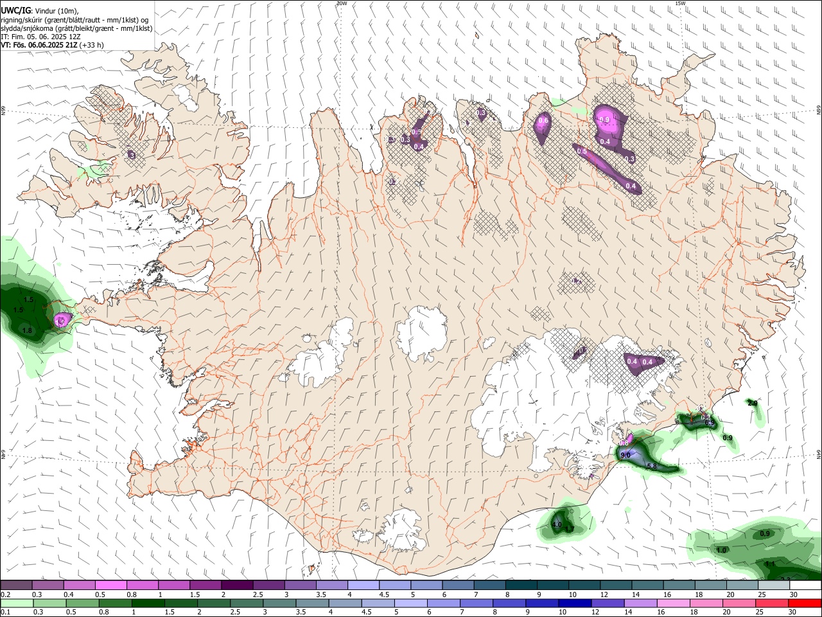Image resolution: width=822 pixels, height=617 pixels.
Task: Click the 15W longitude label at top
Action: [680, 3]
